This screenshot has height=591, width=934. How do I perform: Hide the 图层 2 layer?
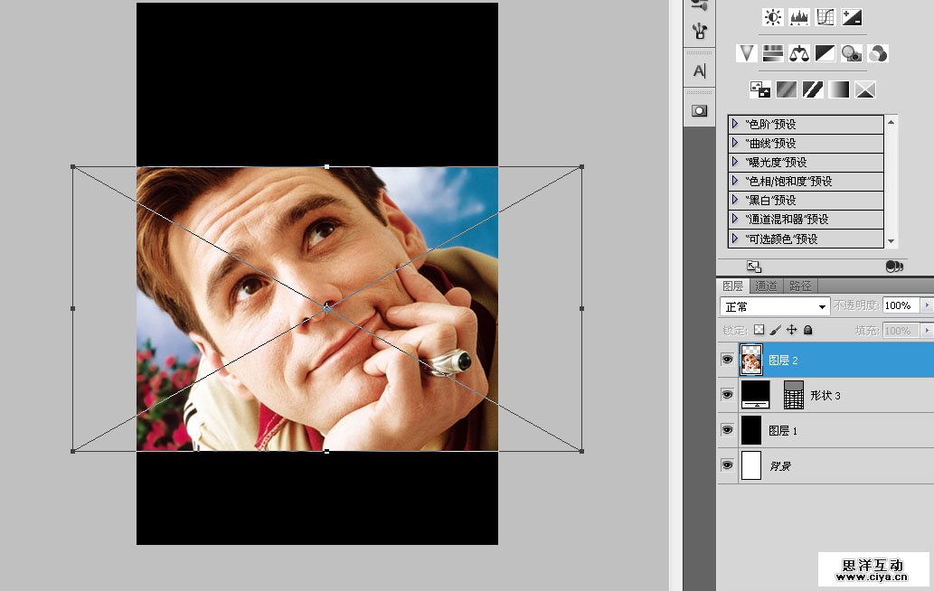coord(727,360)
